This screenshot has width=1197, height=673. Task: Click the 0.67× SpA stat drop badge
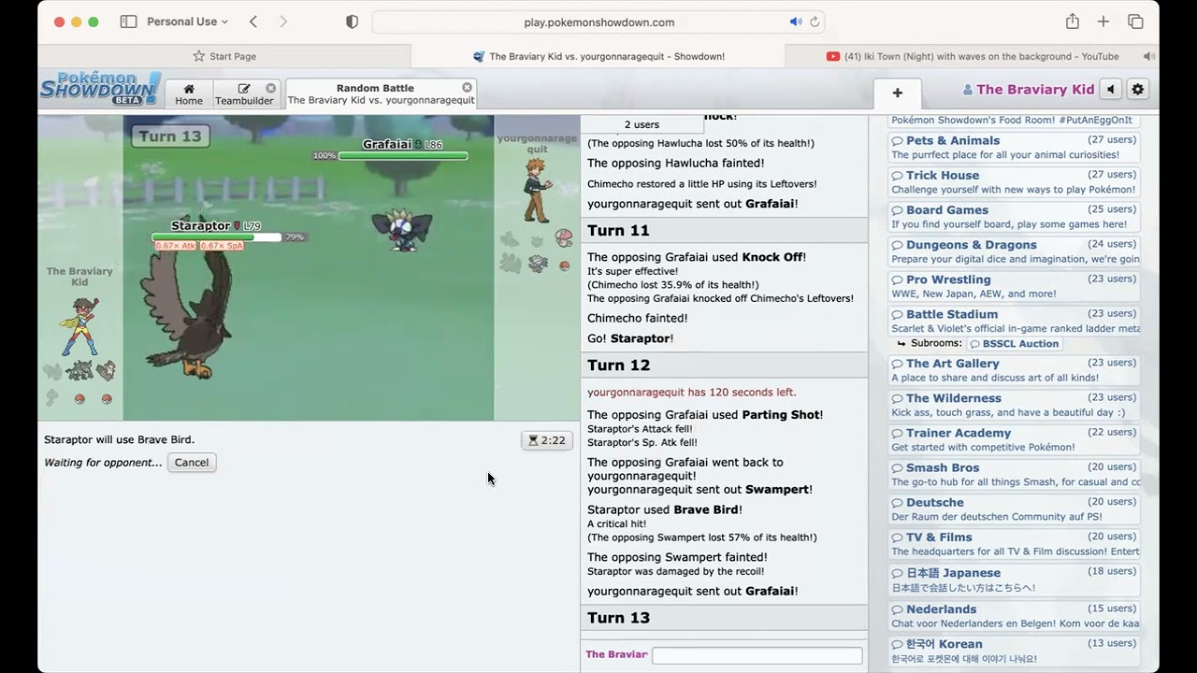[223, 246]
